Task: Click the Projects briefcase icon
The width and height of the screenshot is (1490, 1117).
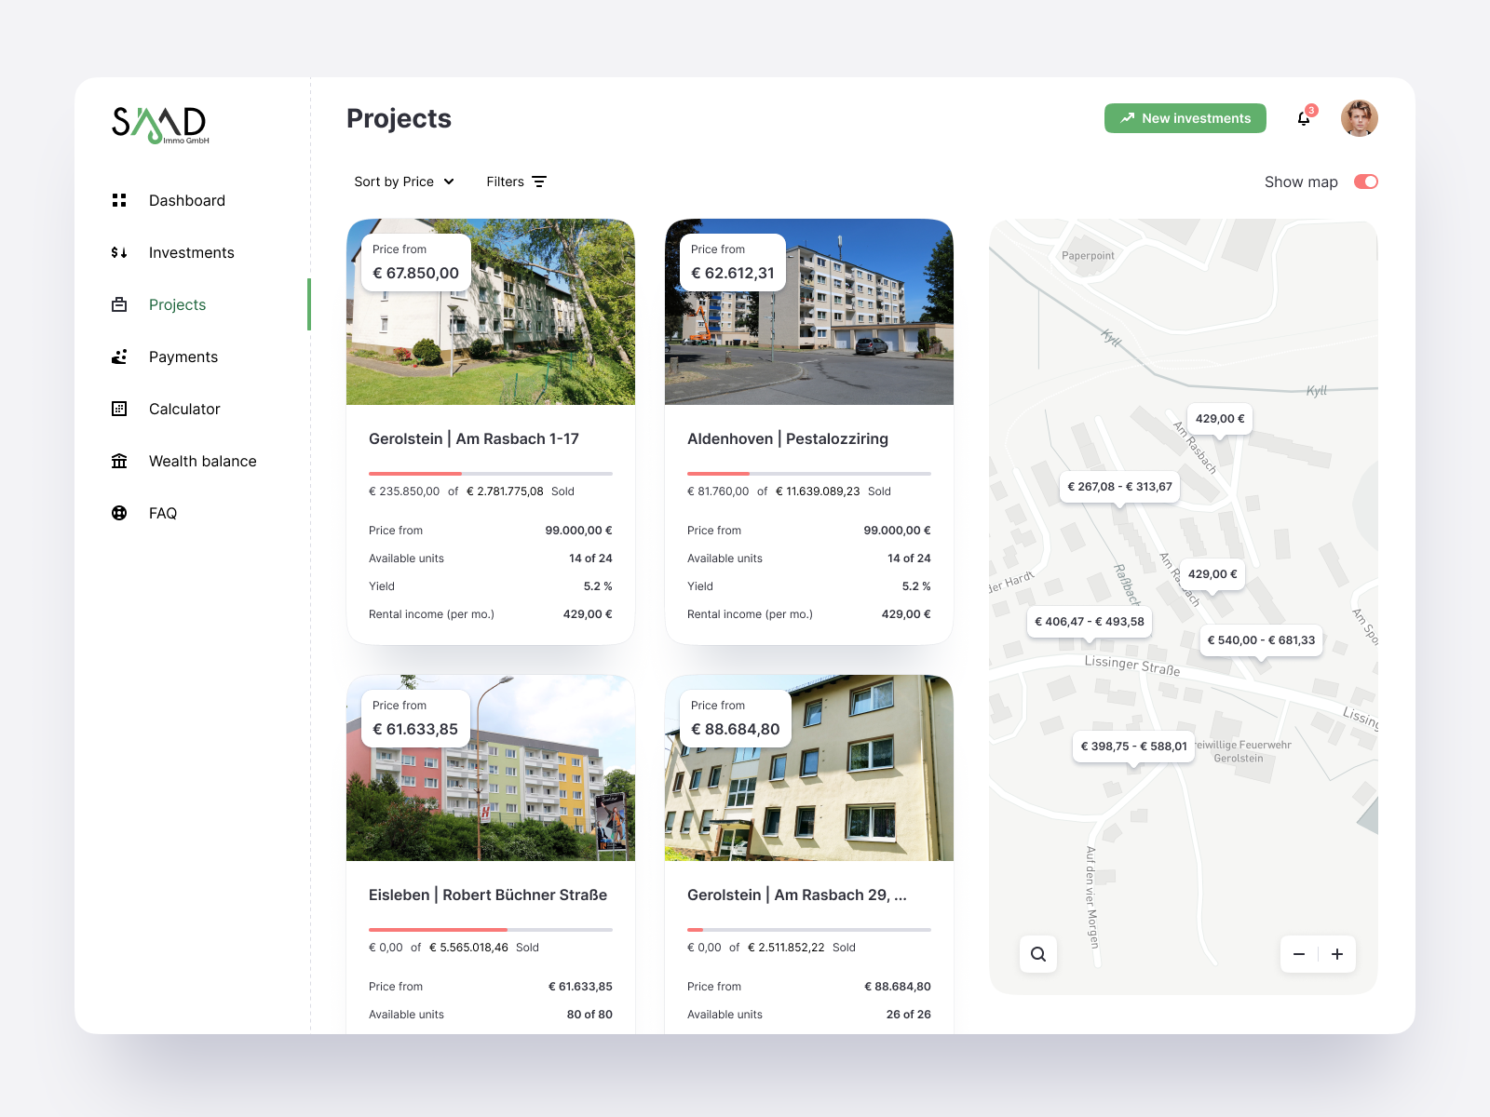Action: (119, 304)
